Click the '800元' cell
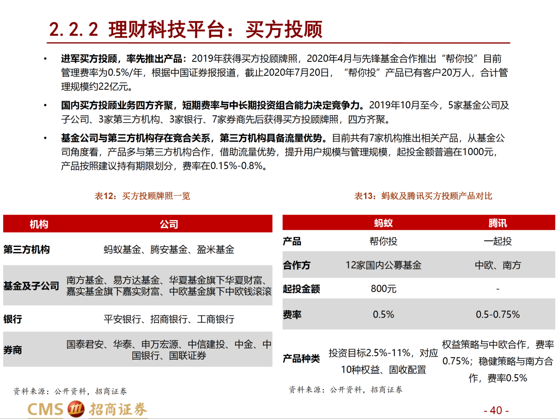Viewport: 558px width, 419px height. [383, 289]
